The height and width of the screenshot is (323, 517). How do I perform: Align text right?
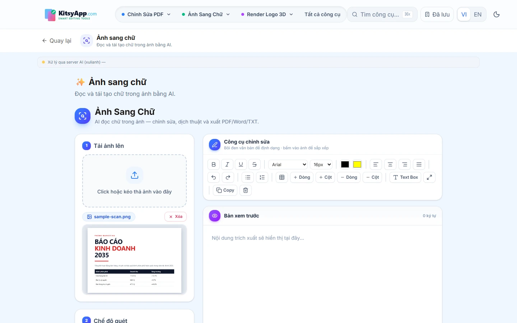(x=405, y=164)
